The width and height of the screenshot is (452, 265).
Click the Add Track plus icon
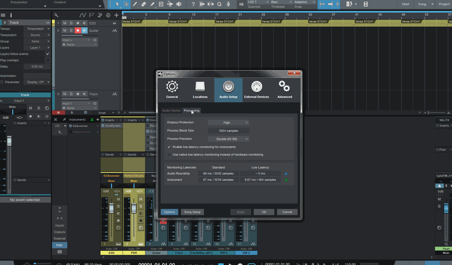(x=116, y=15)
